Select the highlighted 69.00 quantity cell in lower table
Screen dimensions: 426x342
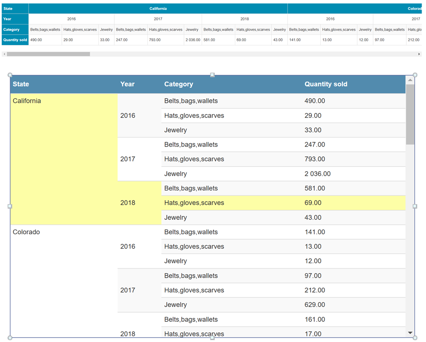pyautogui.click(x=313, y=203)
